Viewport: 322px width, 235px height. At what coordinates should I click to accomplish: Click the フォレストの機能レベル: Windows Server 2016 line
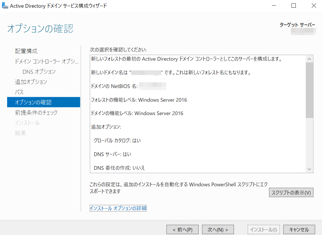(x=139, y=100)
